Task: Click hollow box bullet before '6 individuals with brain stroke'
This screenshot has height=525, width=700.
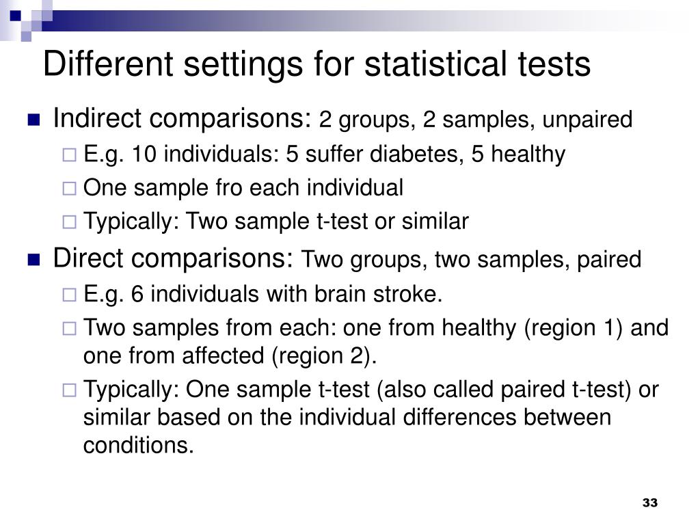Action: coord(69,295)
